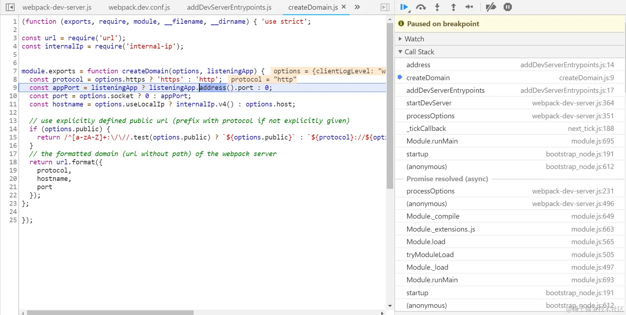The height and width of the screenshot is (315, 626).
Task: Click the highlighted 'address' word on line 9
Action: click(x=213, y=87)
